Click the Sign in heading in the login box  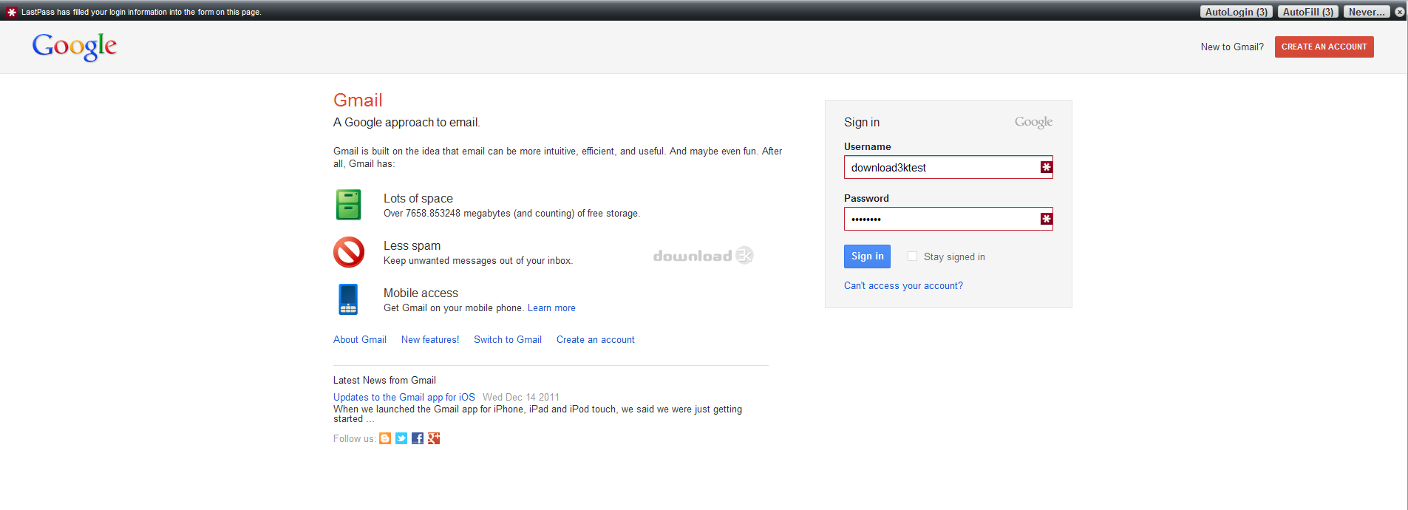(x=862, y=123)
